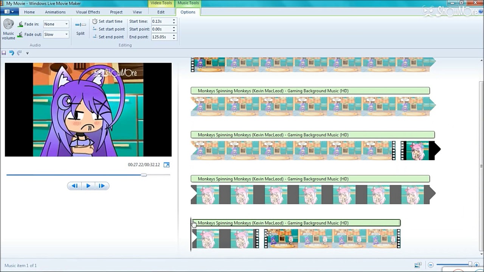Open the Visual Effects tab

pyautogui.click(x=88, y=12)
